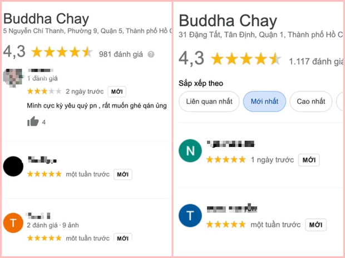
Task: Select the Cao nhất sort chip
Action: pyautogui.click(x=311, y=102)
